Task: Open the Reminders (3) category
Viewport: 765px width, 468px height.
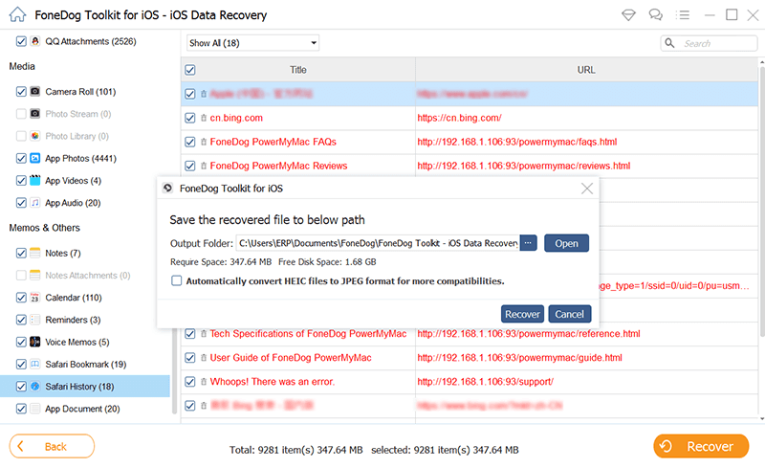Action: tap(73, 320)
